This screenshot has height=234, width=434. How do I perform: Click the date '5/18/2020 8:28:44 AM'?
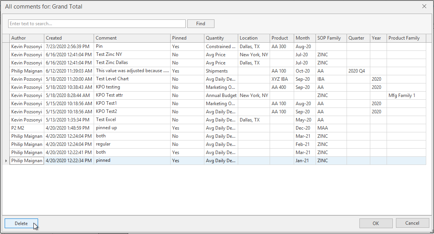[x=68, y=95]
